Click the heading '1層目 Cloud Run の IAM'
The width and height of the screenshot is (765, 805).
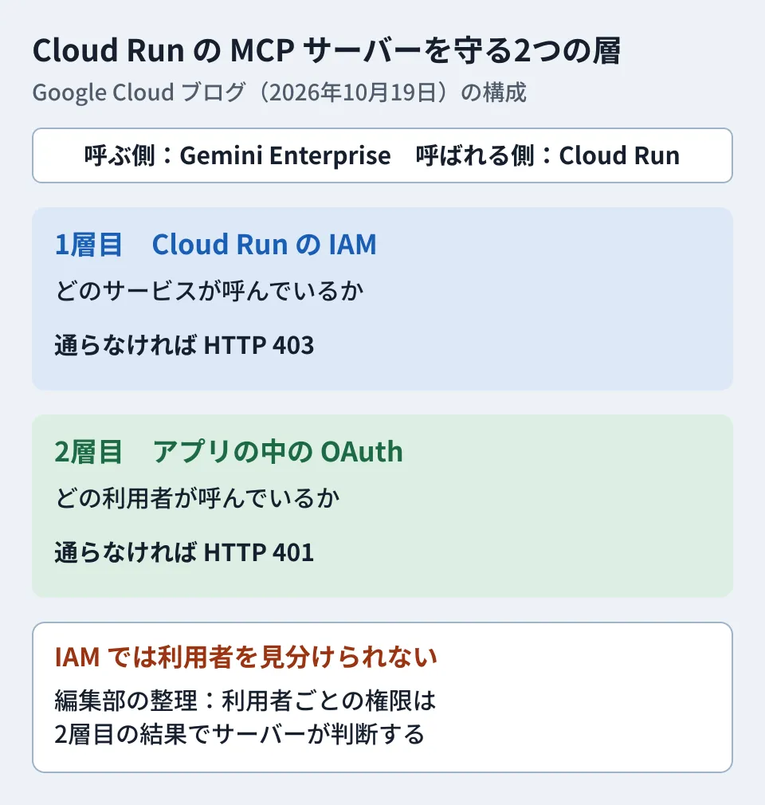pos(216,245)
